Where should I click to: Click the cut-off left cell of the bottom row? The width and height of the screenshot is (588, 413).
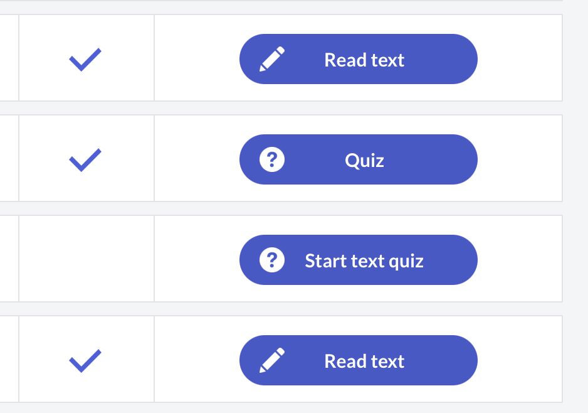9,359
